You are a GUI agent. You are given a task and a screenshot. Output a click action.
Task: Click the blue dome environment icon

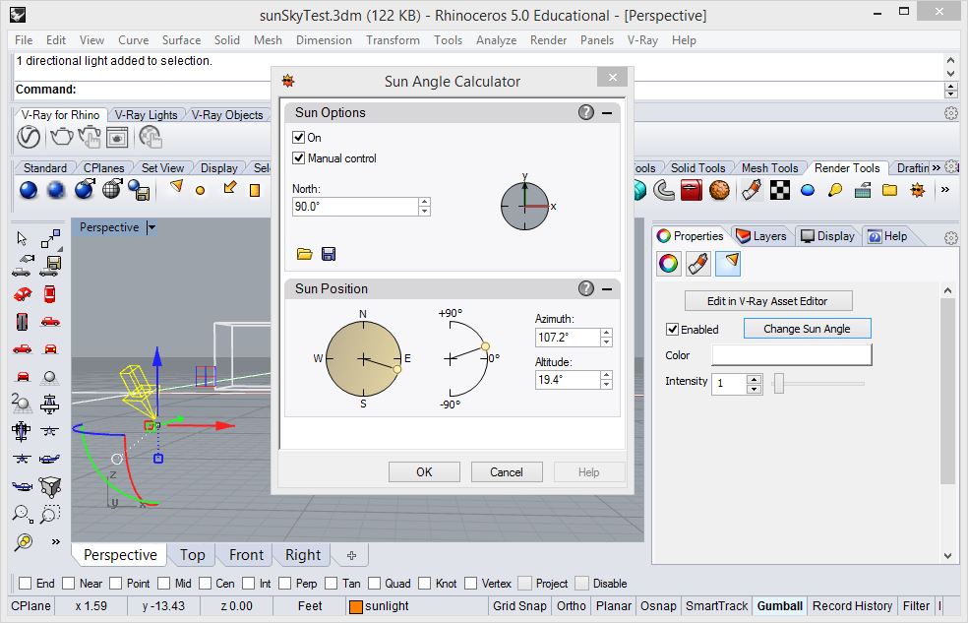(808, 190)
